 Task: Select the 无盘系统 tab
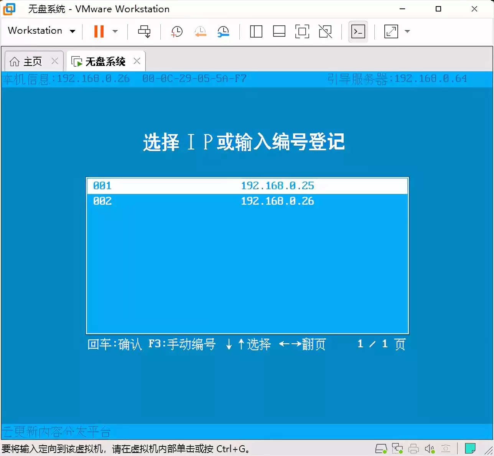pos(104,61)
